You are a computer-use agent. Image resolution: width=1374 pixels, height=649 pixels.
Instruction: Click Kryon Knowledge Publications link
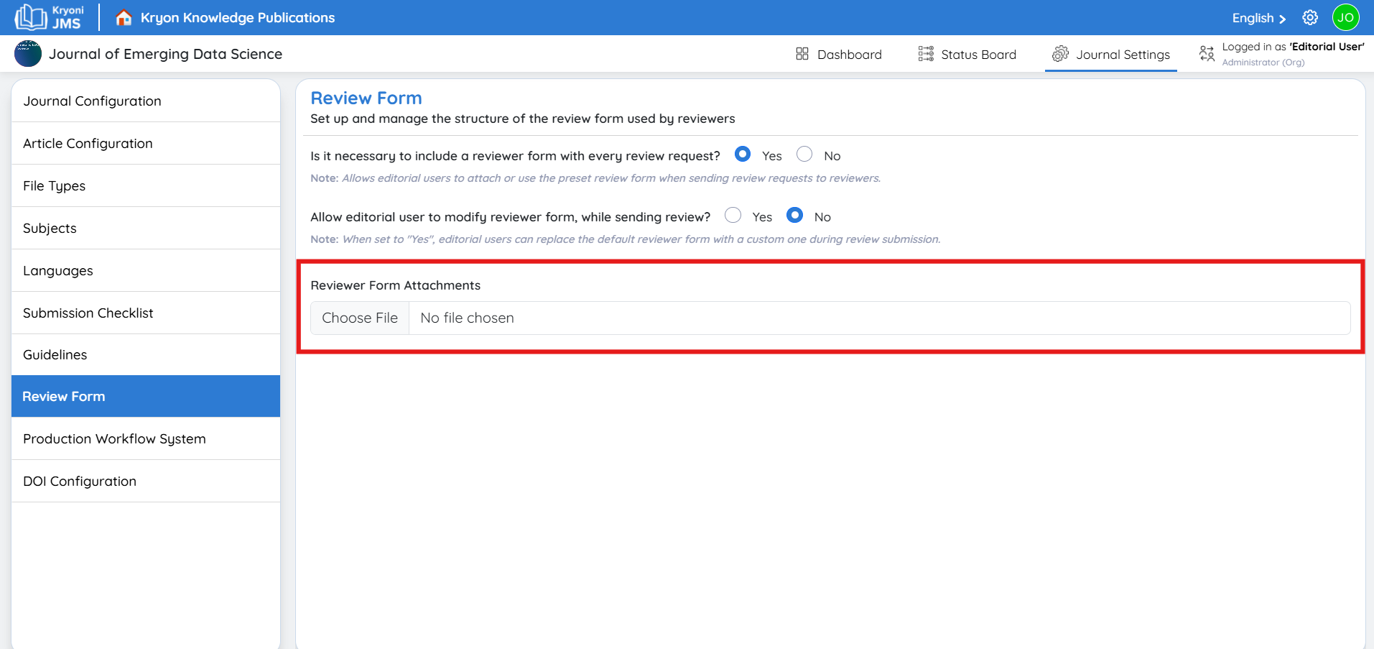point(238,18)
